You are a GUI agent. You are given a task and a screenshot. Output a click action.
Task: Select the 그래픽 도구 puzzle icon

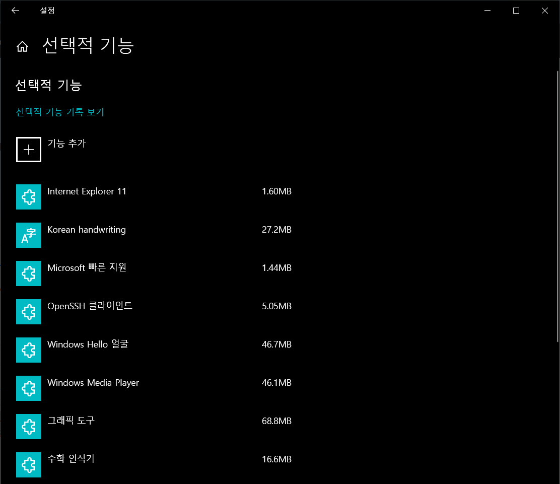[29, 427]
